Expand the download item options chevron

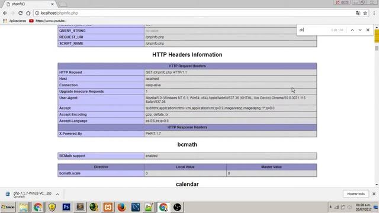click(x=57, y=194)
